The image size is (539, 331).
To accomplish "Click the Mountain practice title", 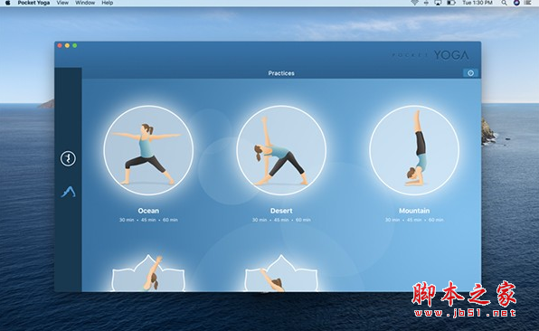I will click(x=414, y=211).
